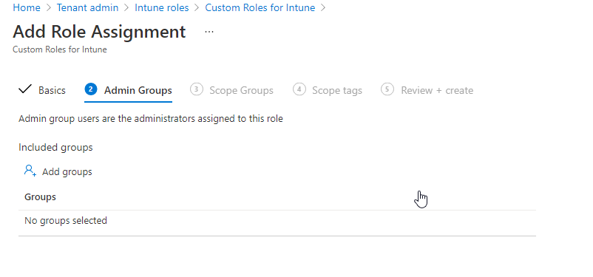Viewport: 593px width, 277px height.
Task: Click the add-person icon beside Add groups
Action: tap(30, 171)
